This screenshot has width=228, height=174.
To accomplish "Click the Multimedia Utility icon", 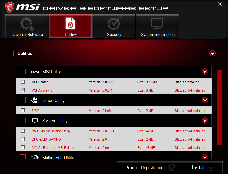I will point(35,157).
